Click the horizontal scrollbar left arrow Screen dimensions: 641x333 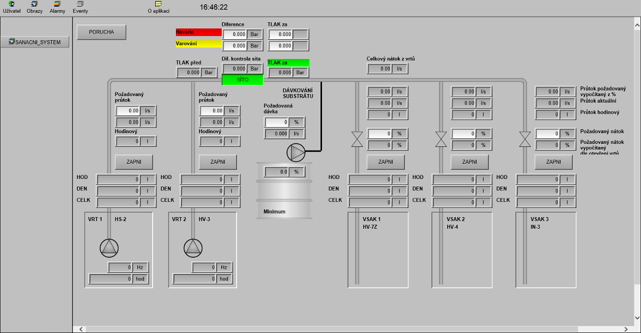(x=80, y=329)
